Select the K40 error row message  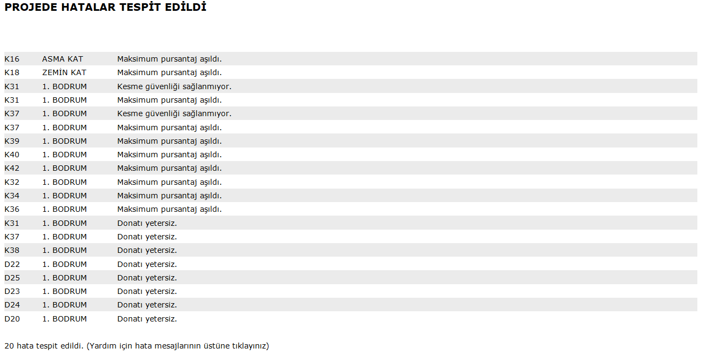point(169,155)
